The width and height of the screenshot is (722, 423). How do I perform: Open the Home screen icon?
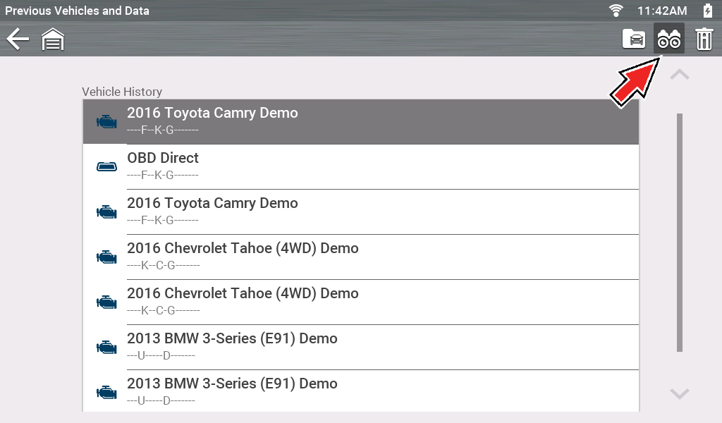click(x=53, y=39)
